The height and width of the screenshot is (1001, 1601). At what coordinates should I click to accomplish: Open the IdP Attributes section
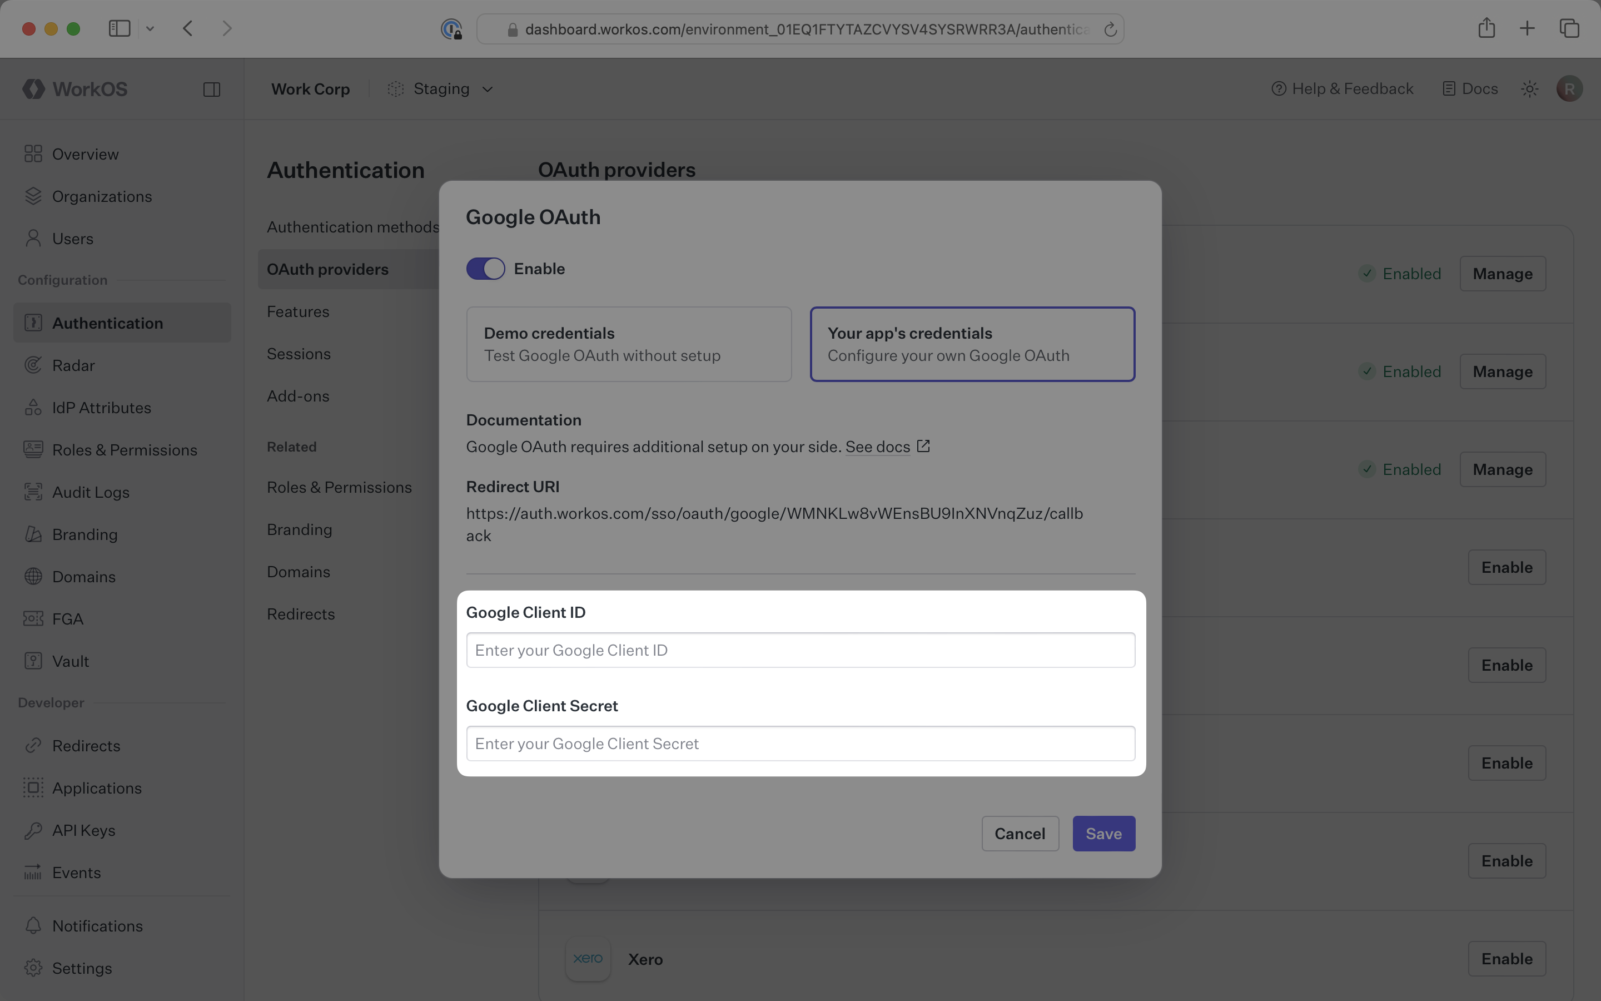101,407
